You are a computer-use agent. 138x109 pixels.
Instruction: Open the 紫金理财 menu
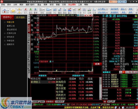(x=72, y=5)
